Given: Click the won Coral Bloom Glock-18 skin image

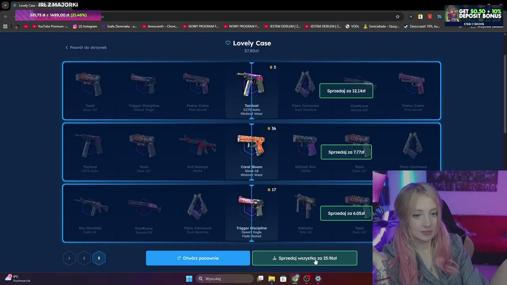Looking at the screenshot, I should 251,145.
